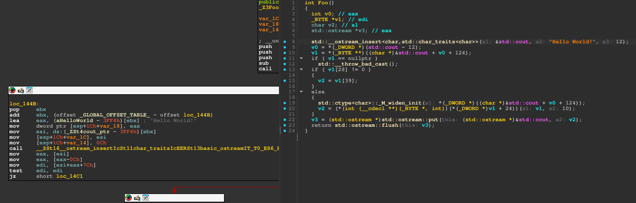
Task: Toggle breakpoint dot on pseudocode line 22
Action: (x=285, y=119)
